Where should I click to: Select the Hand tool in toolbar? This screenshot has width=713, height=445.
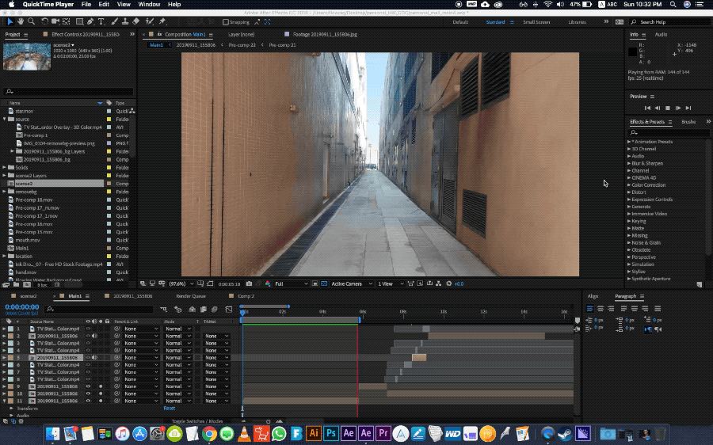coord(21,21)
